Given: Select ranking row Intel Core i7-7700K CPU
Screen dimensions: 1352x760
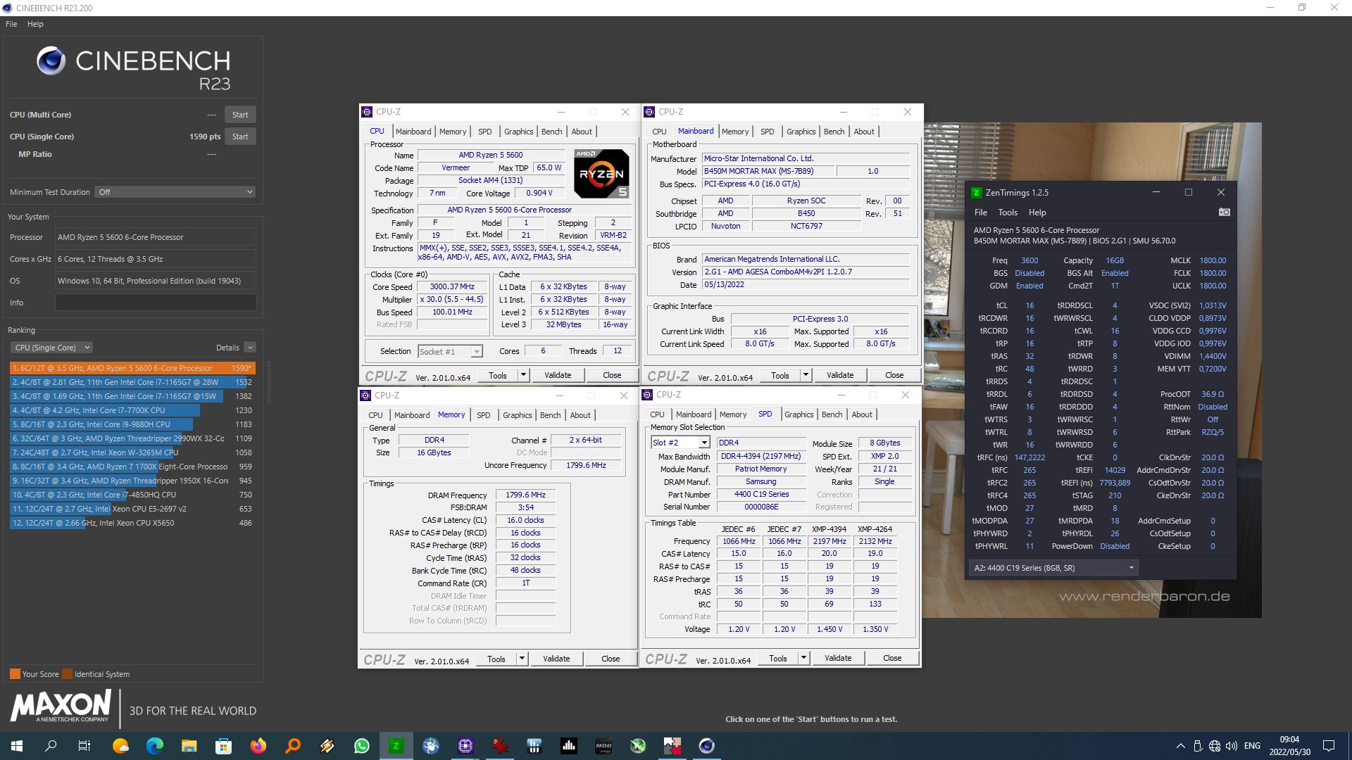Looking at the screenshot, I should click(132, 410).
